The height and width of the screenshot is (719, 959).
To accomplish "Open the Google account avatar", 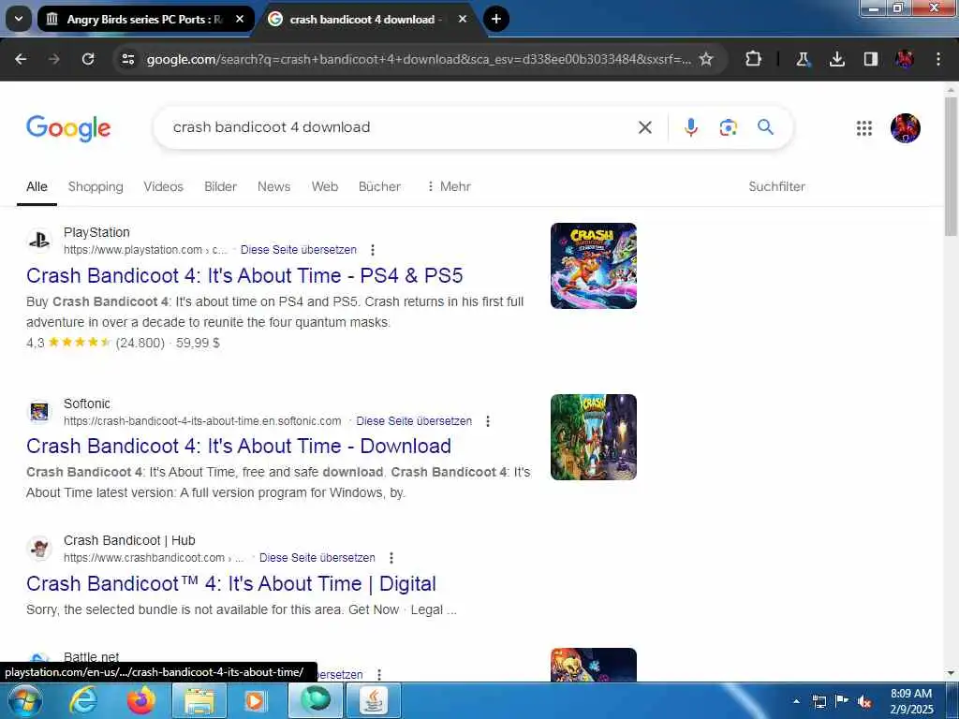I will pos(906,127).
